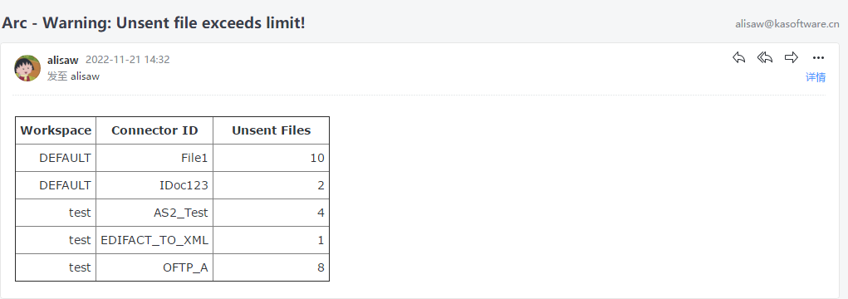Click the OFTP_A connector cell
Screen dimensions: 848x299
[x=154, y=267]
